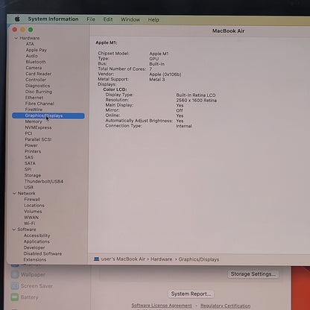Image resolution: width=310 pixels, height=310 pixels.
Task: Select Memory in the Hardware list
Action: [x=34, y=121]
